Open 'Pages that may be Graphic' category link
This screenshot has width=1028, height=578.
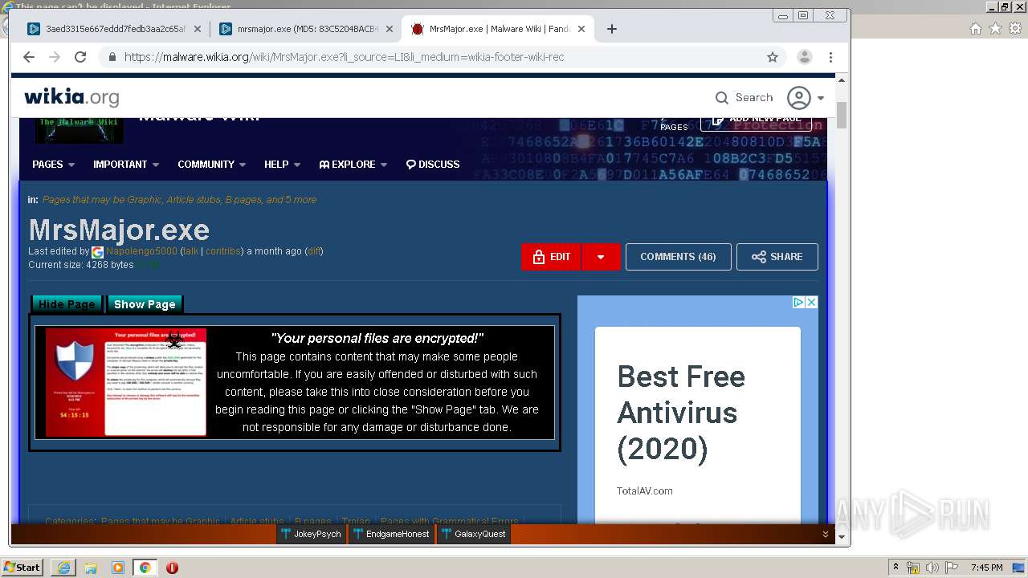click(x=103, y=200)
